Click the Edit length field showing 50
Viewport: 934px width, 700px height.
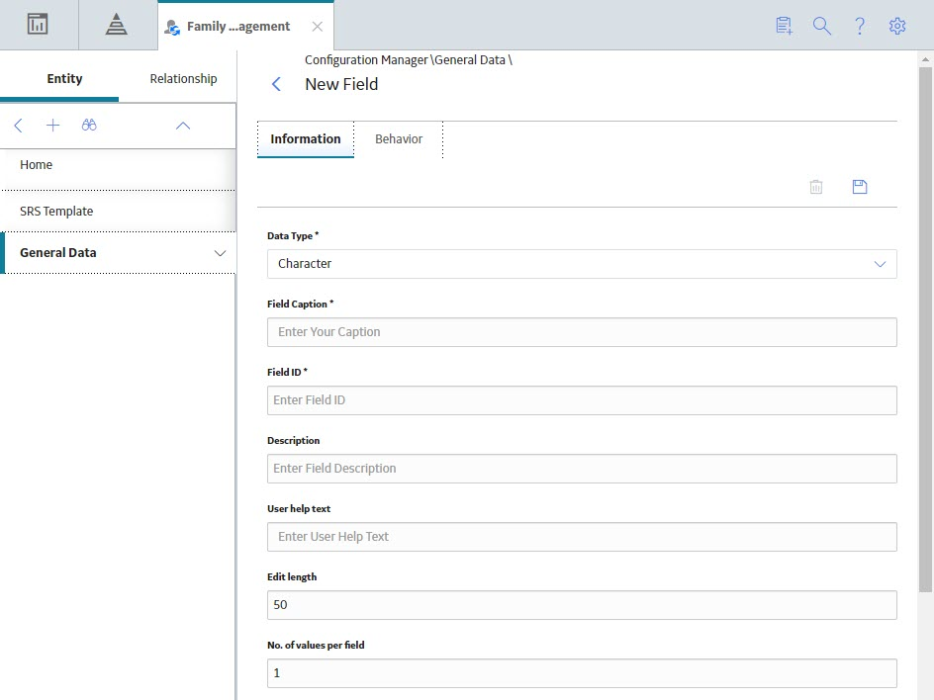(582, 605)
